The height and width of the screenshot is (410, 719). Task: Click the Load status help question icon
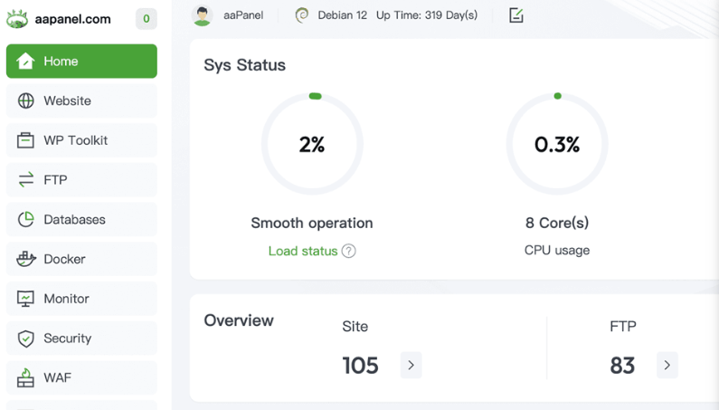[348, 251]
